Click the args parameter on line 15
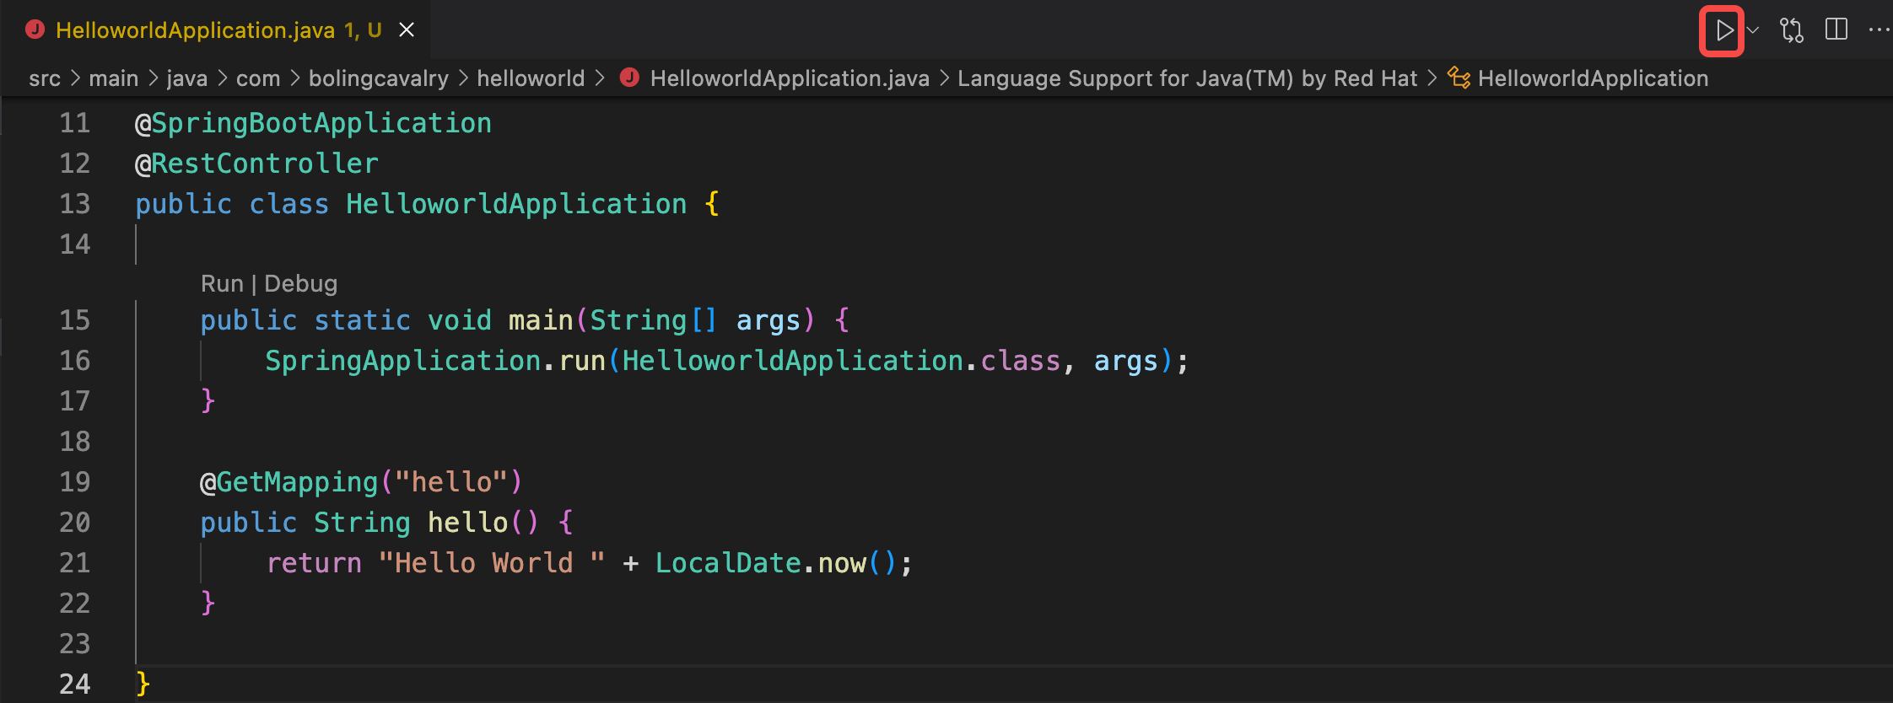The width and height of the screenshot is (1893, 703). (x=768, y=321)
